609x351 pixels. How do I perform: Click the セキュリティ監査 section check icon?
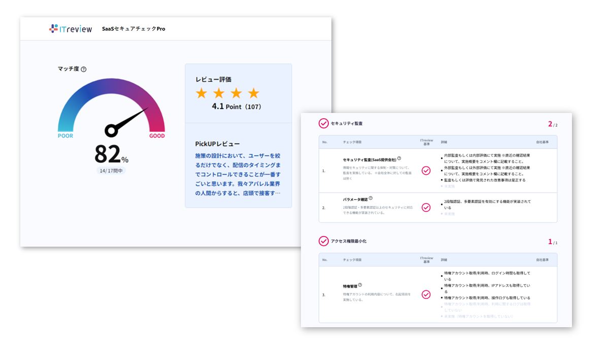[323, 124]
